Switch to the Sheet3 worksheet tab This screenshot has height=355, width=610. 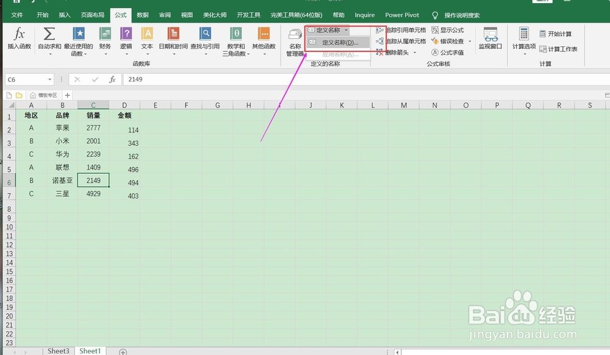tap(58, 351)
